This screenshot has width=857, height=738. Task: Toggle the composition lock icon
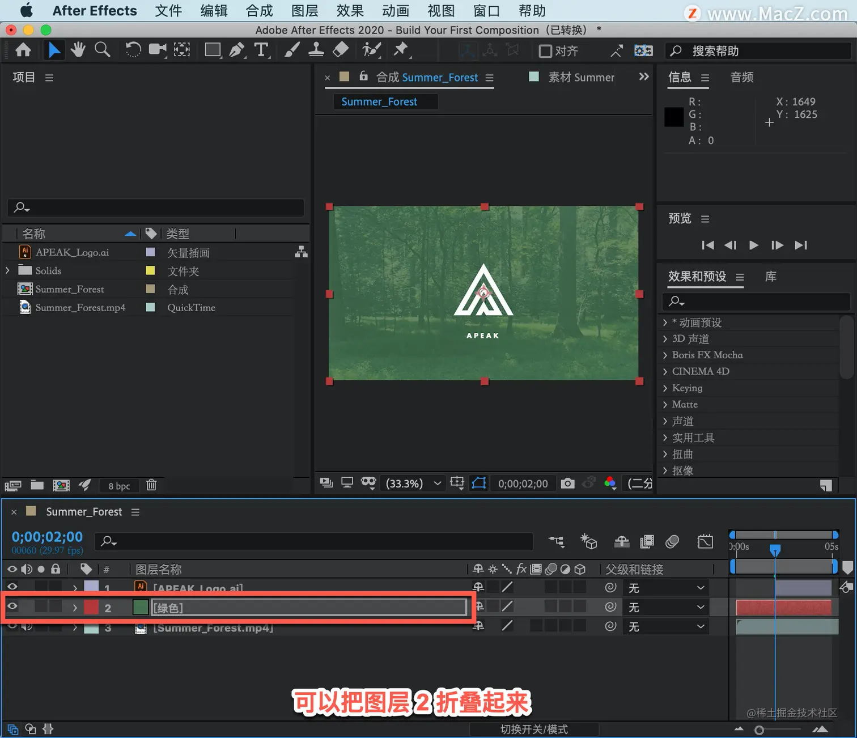pyautogui.click(x=364, y=77)
